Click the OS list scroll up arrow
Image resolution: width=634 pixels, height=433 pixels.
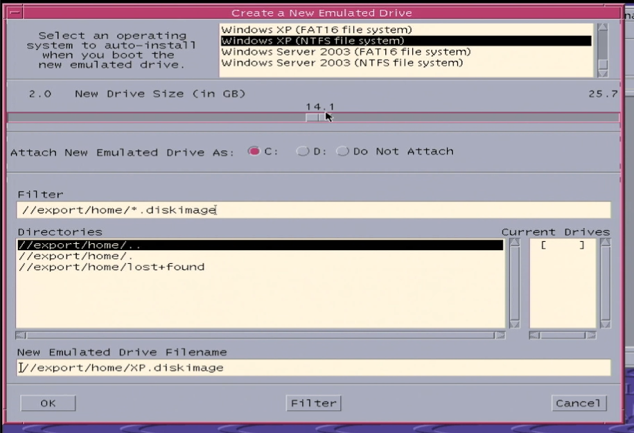point(603,27)
